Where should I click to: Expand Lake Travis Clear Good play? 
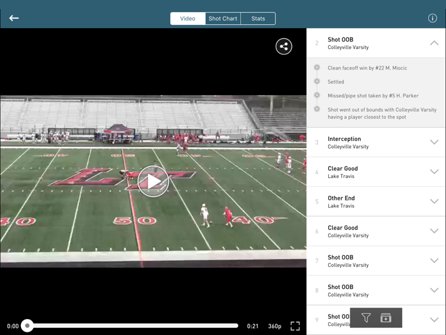434,172
